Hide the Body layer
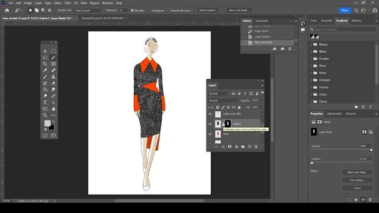Image resolution: width=379 pixels, height=213 pixels. tap(210, 134)
